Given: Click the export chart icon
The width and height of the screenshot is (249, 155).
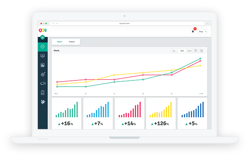Looking at the screenshot, I should 202,51.
